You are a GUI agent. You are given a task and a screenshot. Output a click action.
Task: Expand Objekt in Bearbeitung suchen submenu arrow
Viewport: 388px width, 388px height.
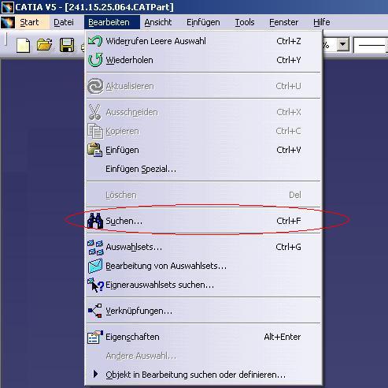[96, 374]
